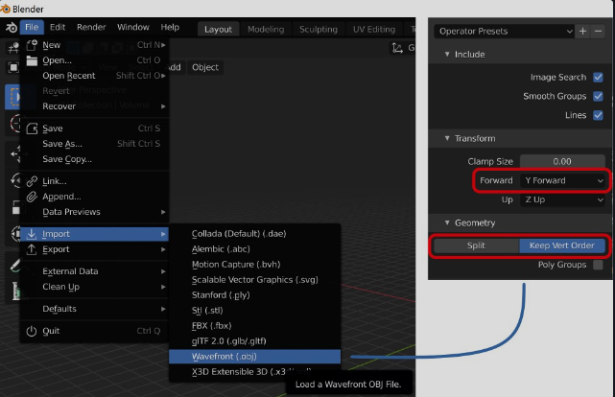The height and width of the screenshot is (397, 615).
Task: Select the Import menu entry
Action: [x=95, y=234]
